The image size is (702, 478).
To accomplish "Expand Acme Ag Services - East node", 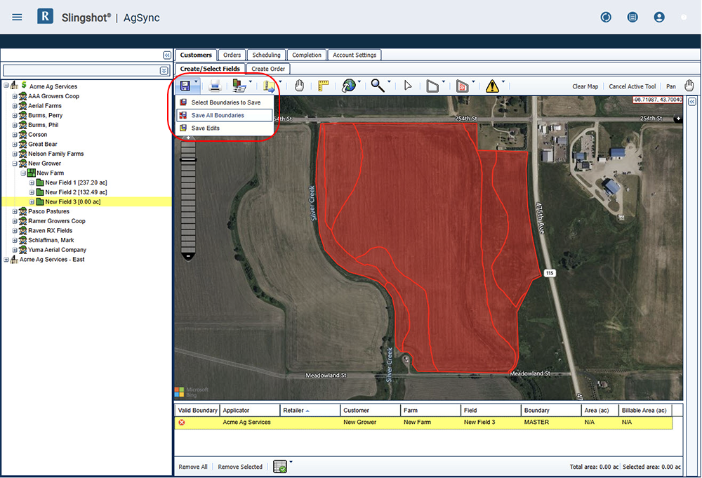I will [6, 260].
